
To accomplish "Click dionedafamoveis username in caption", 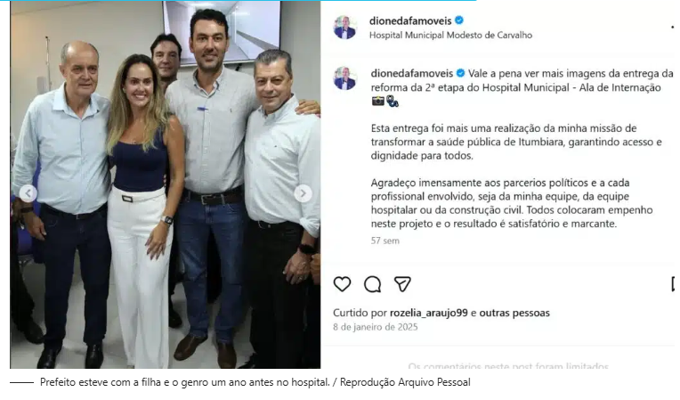I will pyautogui.click(x=411, y=73).
